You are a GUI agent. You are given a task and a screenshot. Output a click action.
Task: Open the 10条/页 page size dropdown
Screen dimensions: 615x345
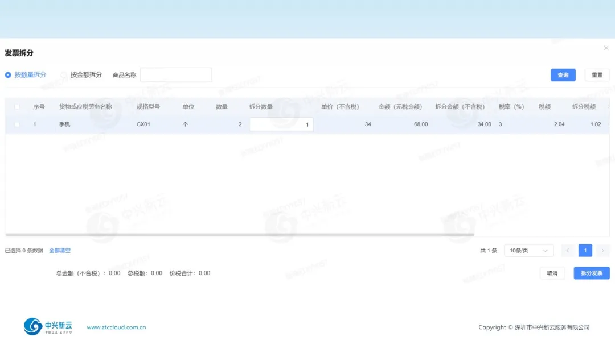(x=528, y=250)
